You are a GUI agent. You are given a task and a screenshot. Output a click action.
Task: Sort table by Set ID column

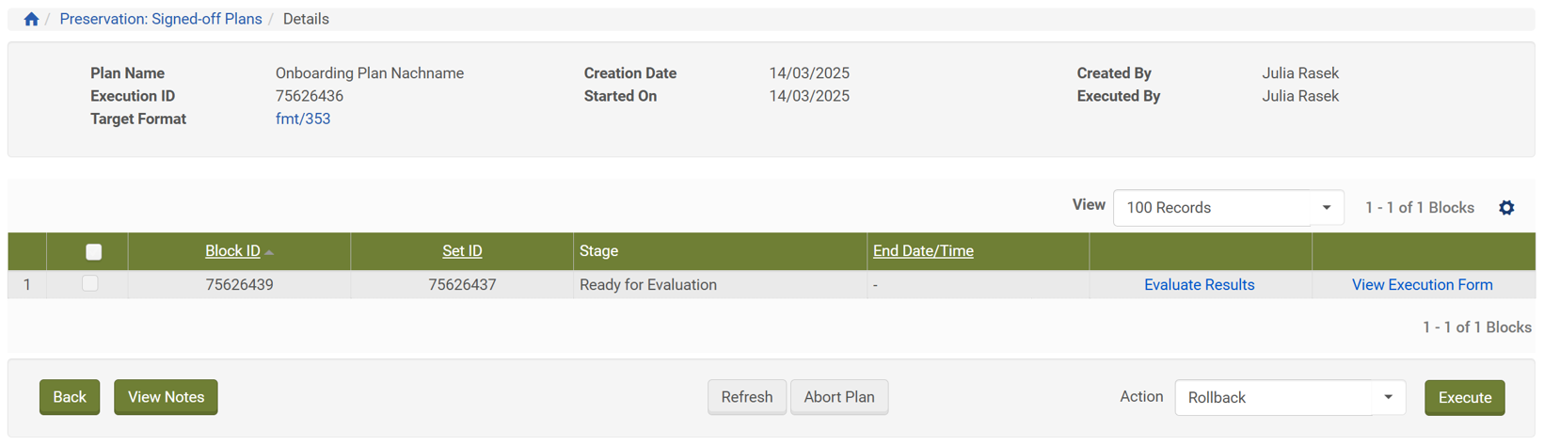tap(462, 251)
